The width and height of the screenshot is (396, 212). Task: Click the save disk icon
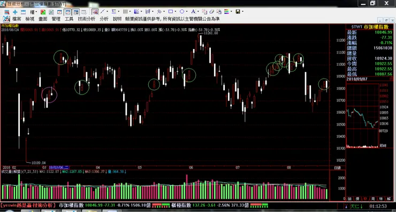(238, 12)
